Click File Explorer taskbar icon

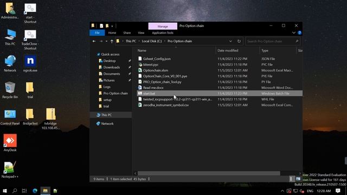pyautogui.click(x=46, y=191)
